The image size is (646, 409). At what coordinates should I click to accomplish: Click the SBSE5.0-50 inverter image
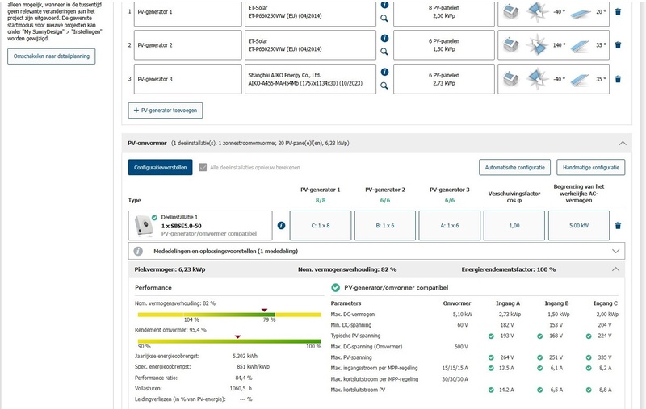[x=142, y=226]
